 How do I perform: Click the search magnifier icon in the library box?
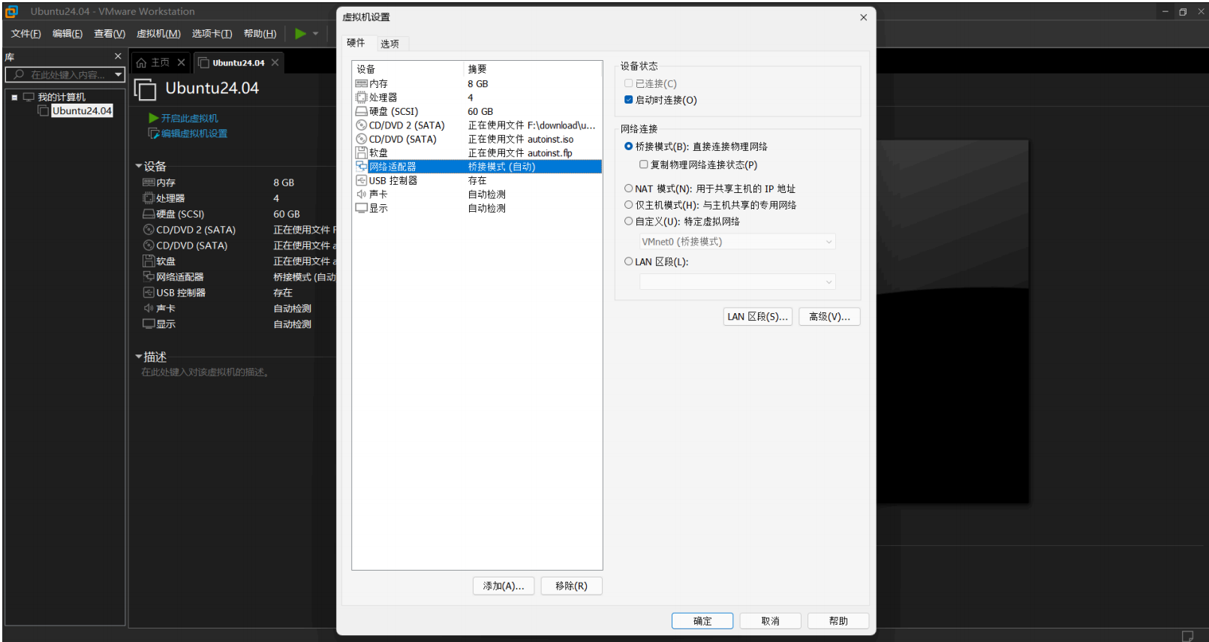(19, 74)
